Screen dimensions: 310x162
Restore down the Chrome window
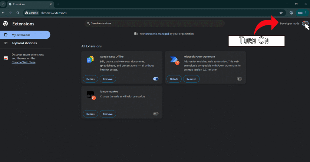(x=296, y=4)
